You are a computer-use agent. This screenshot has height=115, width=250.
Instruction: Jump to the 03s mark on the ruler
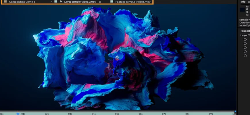[70, 114]
